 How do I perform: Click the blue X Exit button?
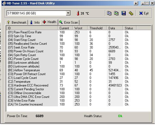[x=144, y=13]
